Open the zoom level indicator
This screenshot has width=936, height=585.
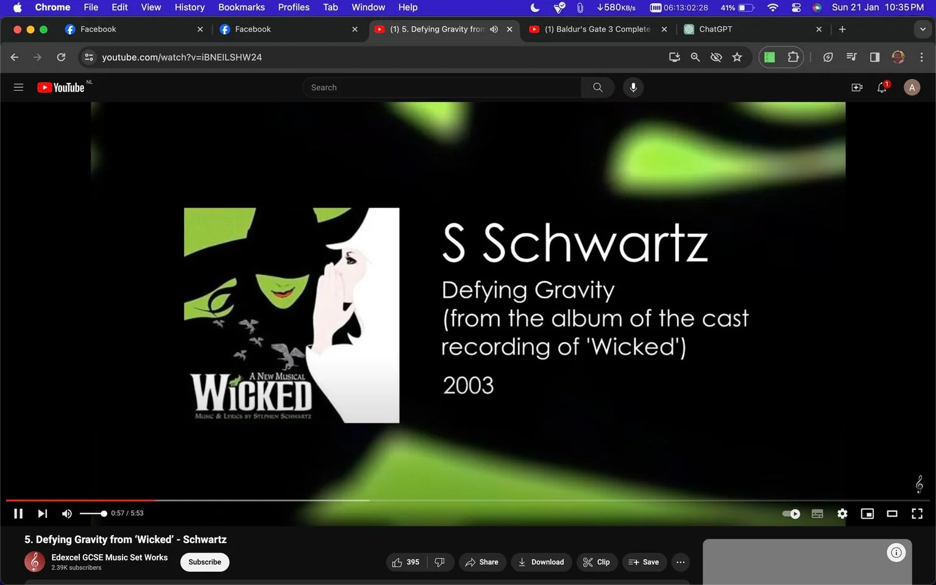pos(695,57)
